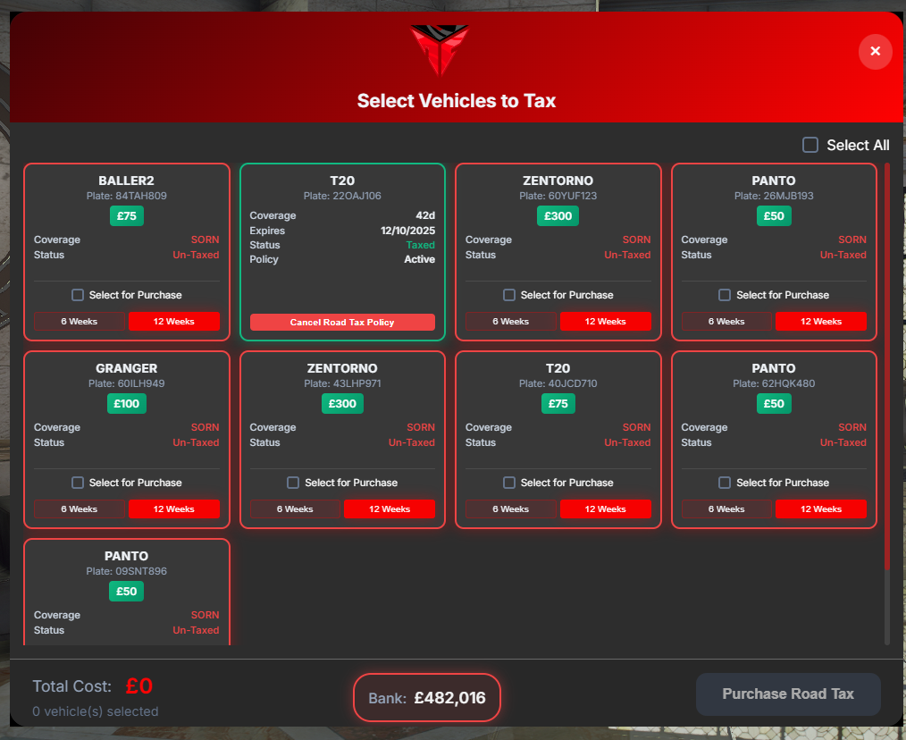Select GRANGER 60ILH949 for purchase
The image size is (906, 740).
coord(78,483)
